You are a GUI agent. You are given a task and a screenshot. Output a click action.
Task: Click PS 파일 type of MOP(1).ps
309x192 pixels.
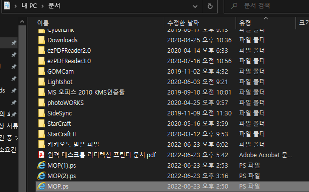pyautogui.click(x=250, y=165)
